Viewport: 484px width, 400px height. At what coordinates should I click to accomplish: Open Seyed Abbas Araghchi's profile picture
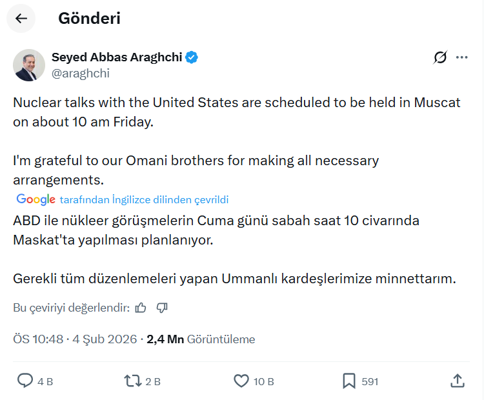click(x=29, y=65)
